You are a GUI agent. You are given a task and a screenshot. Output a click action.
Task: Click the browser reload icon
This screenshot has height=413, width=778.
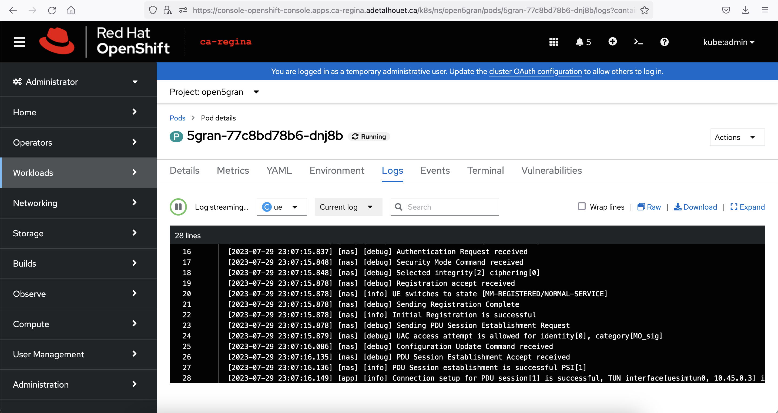52,10
